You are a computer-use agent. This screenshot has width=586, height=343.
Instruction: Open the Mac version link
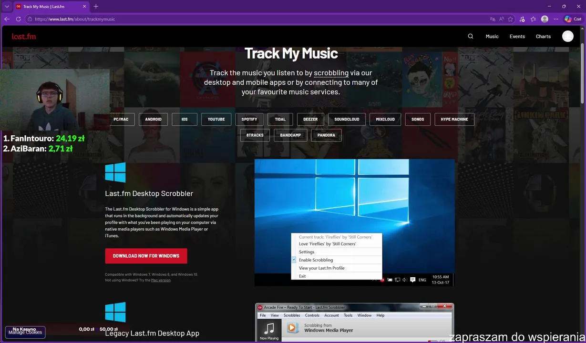coord(161,280)
